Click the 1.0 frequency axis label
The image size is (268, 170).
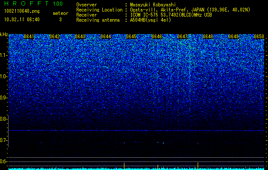[4, 77]
